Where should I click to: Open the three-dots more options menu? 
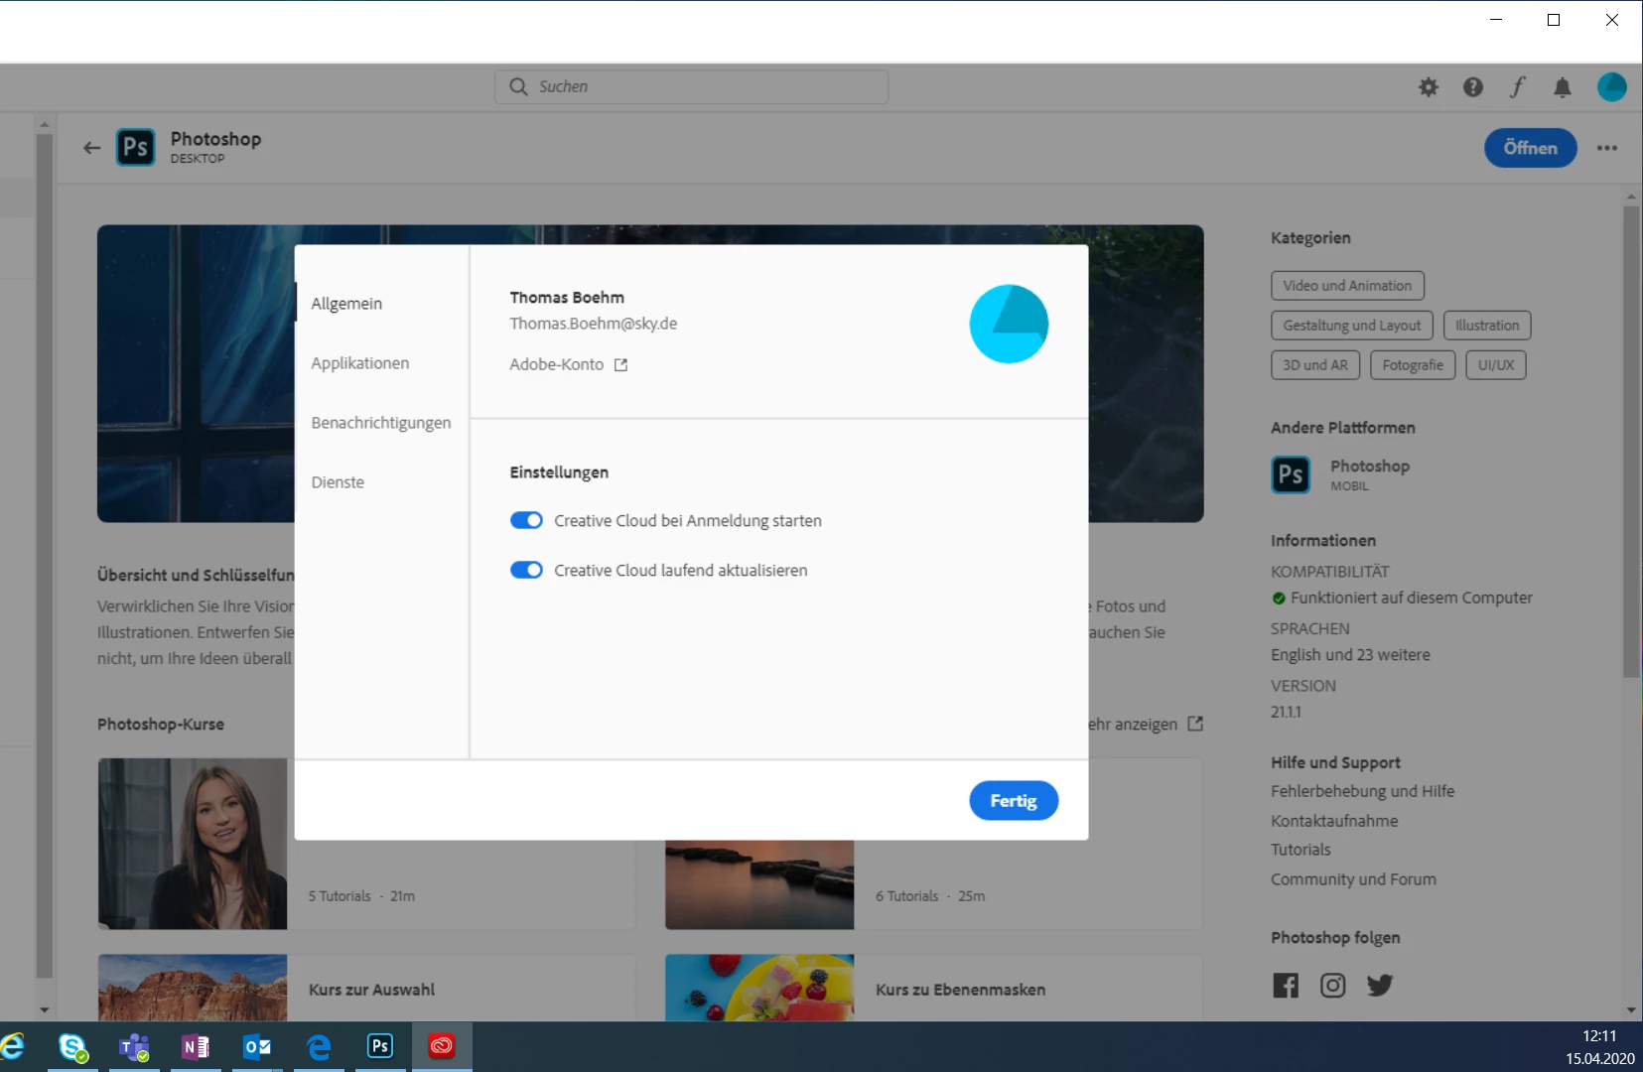[x=1607, y=148]
